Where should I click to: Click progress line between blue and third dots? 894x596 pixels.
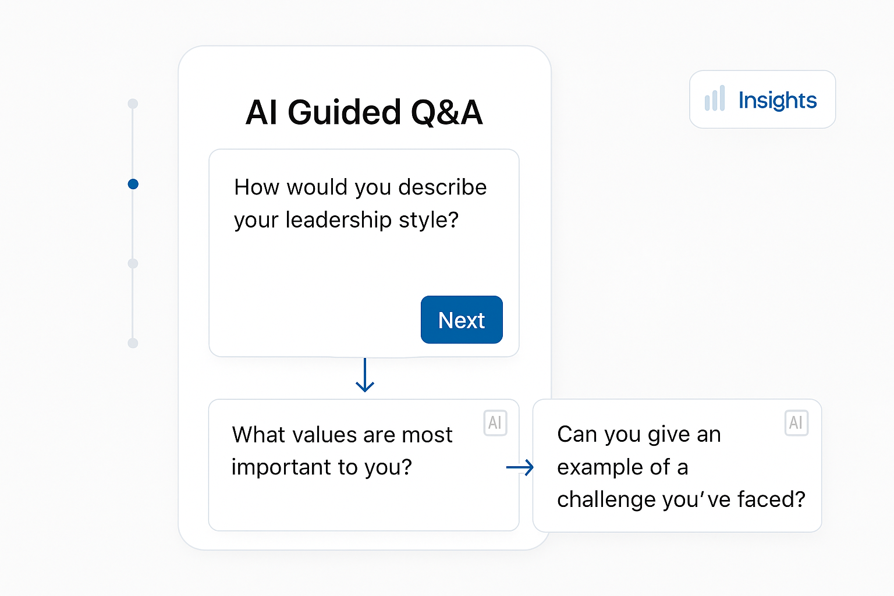pyautogui.click(x=133, y=224)
